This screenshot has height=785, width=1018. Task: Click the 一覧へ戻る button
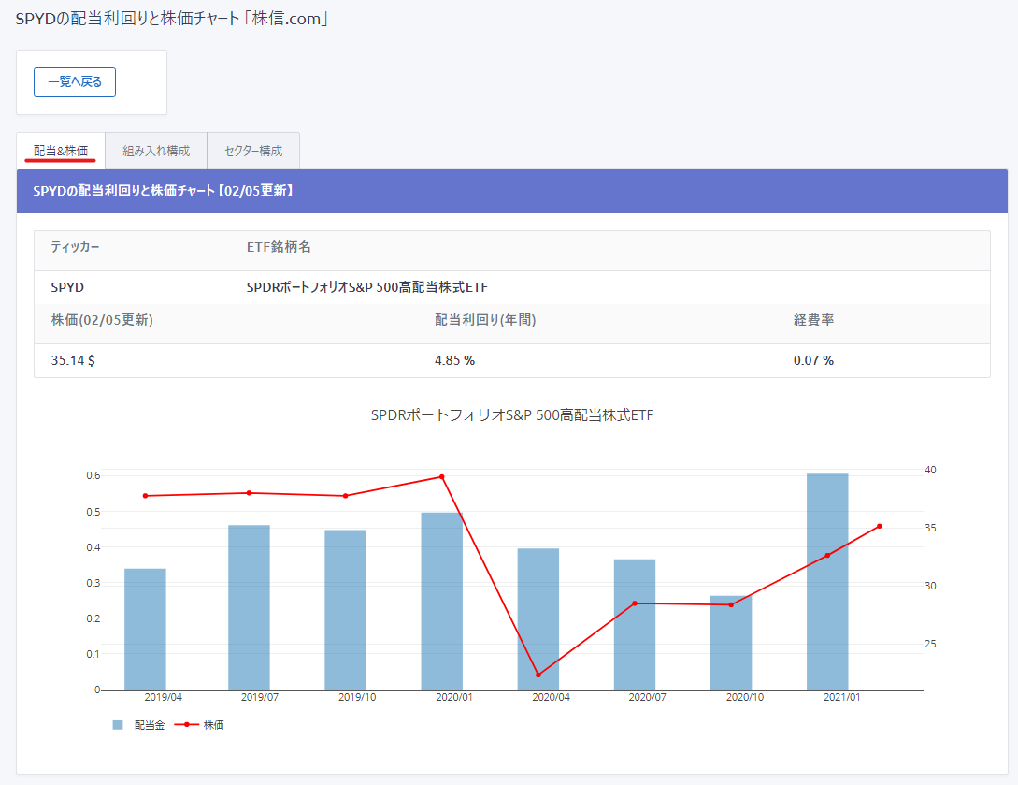coord(75,82)
